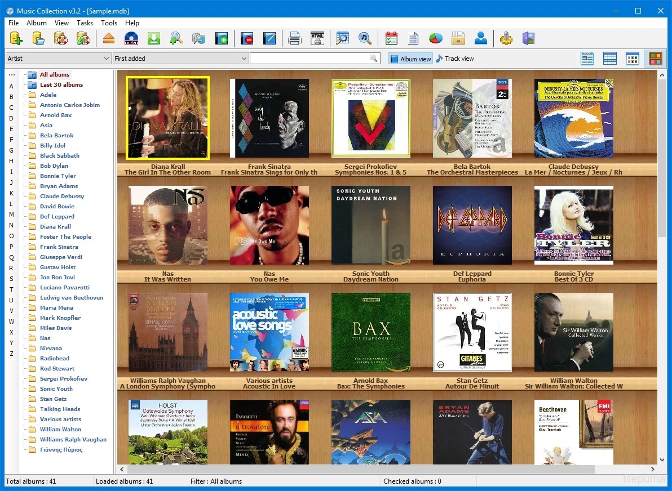Switch to Album view
Screen dimensions: 672x491
click(x=410, y=59)
